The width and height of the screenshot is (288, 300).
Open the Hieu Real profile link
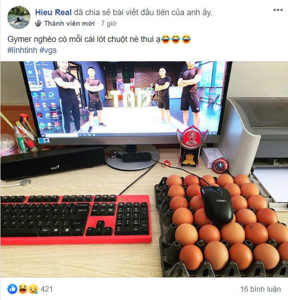tap(53, 13)
